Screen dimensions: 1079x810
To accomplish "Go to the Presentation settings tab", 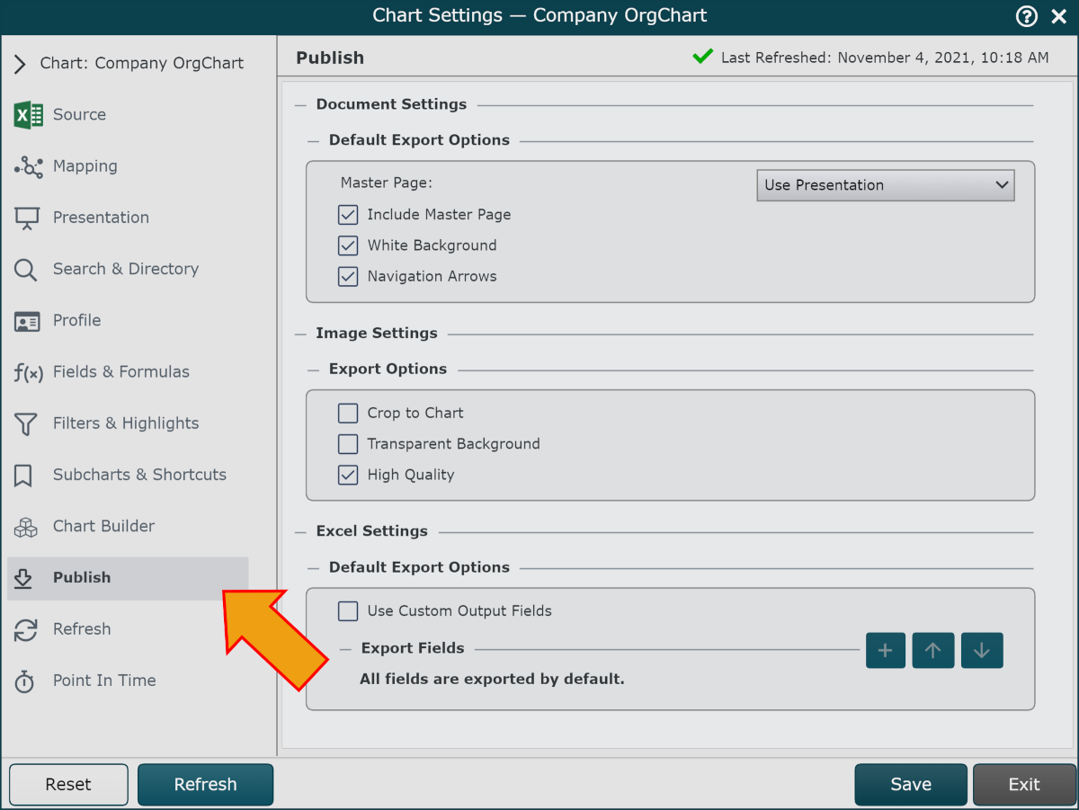I will click(101, 218).
